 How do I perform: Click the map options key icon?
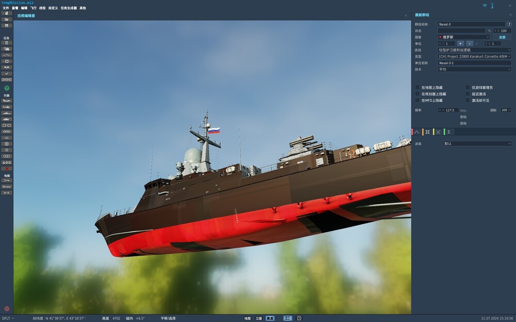7,180
